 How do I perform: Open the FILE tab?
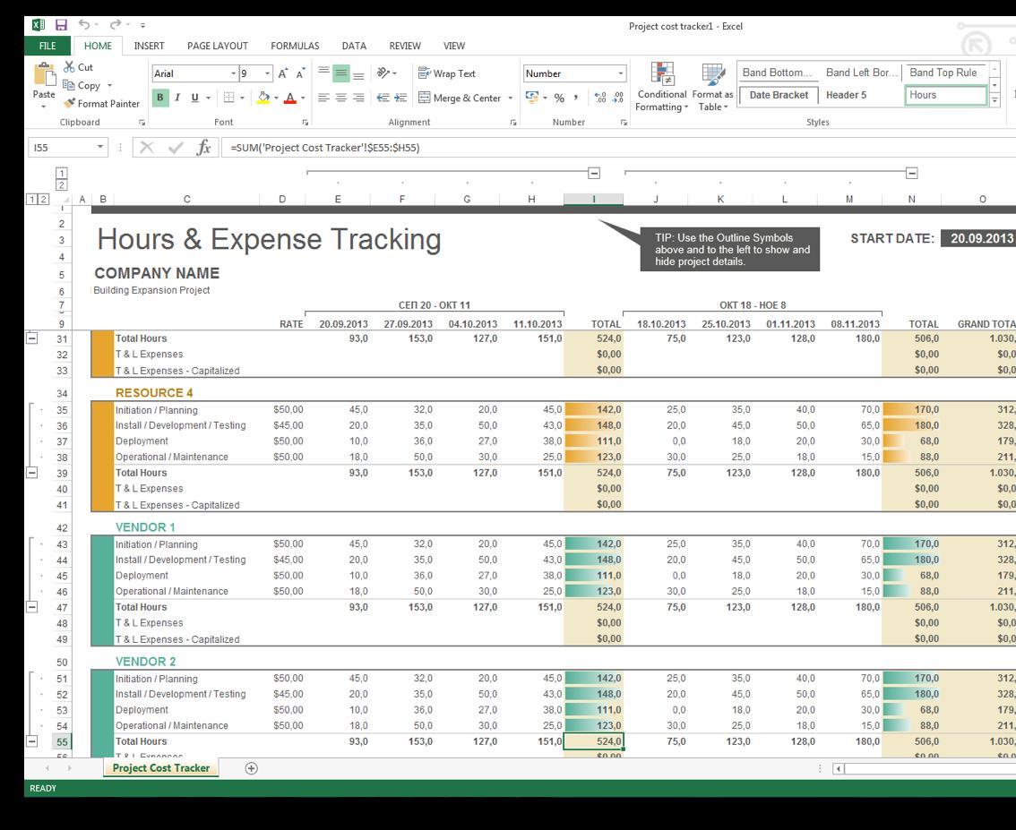pyautogui.click(x=48, y=46)
